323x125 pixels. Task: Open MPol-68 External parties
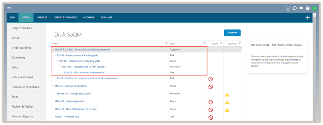coord(69,101)
